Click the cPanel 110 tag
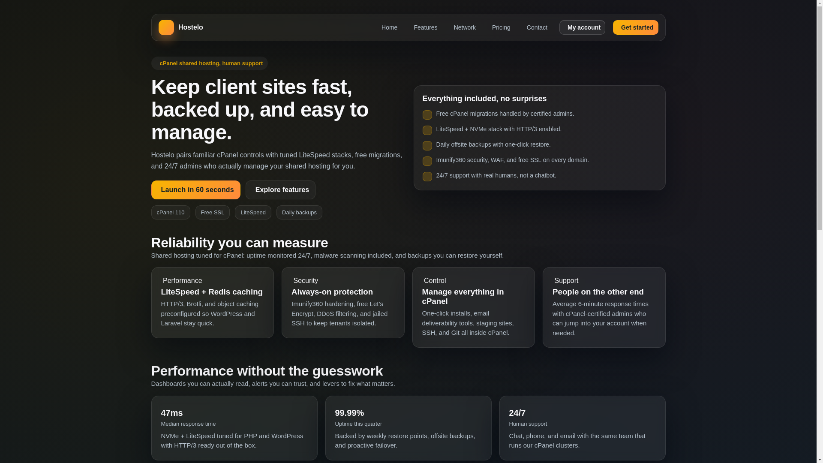 (170, 213)
